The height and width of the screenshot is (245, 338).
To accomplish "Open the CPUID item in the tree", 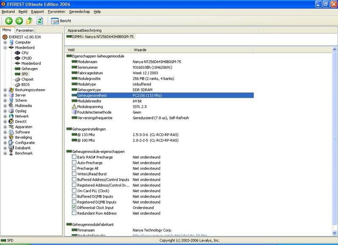I will click(27, 58).
